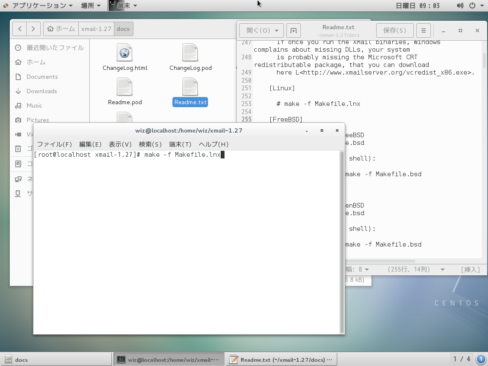The height and width of the screenshot is (366, 488).
Task: Click the network icon in sidebar
Action: click(x=18, y=179)
